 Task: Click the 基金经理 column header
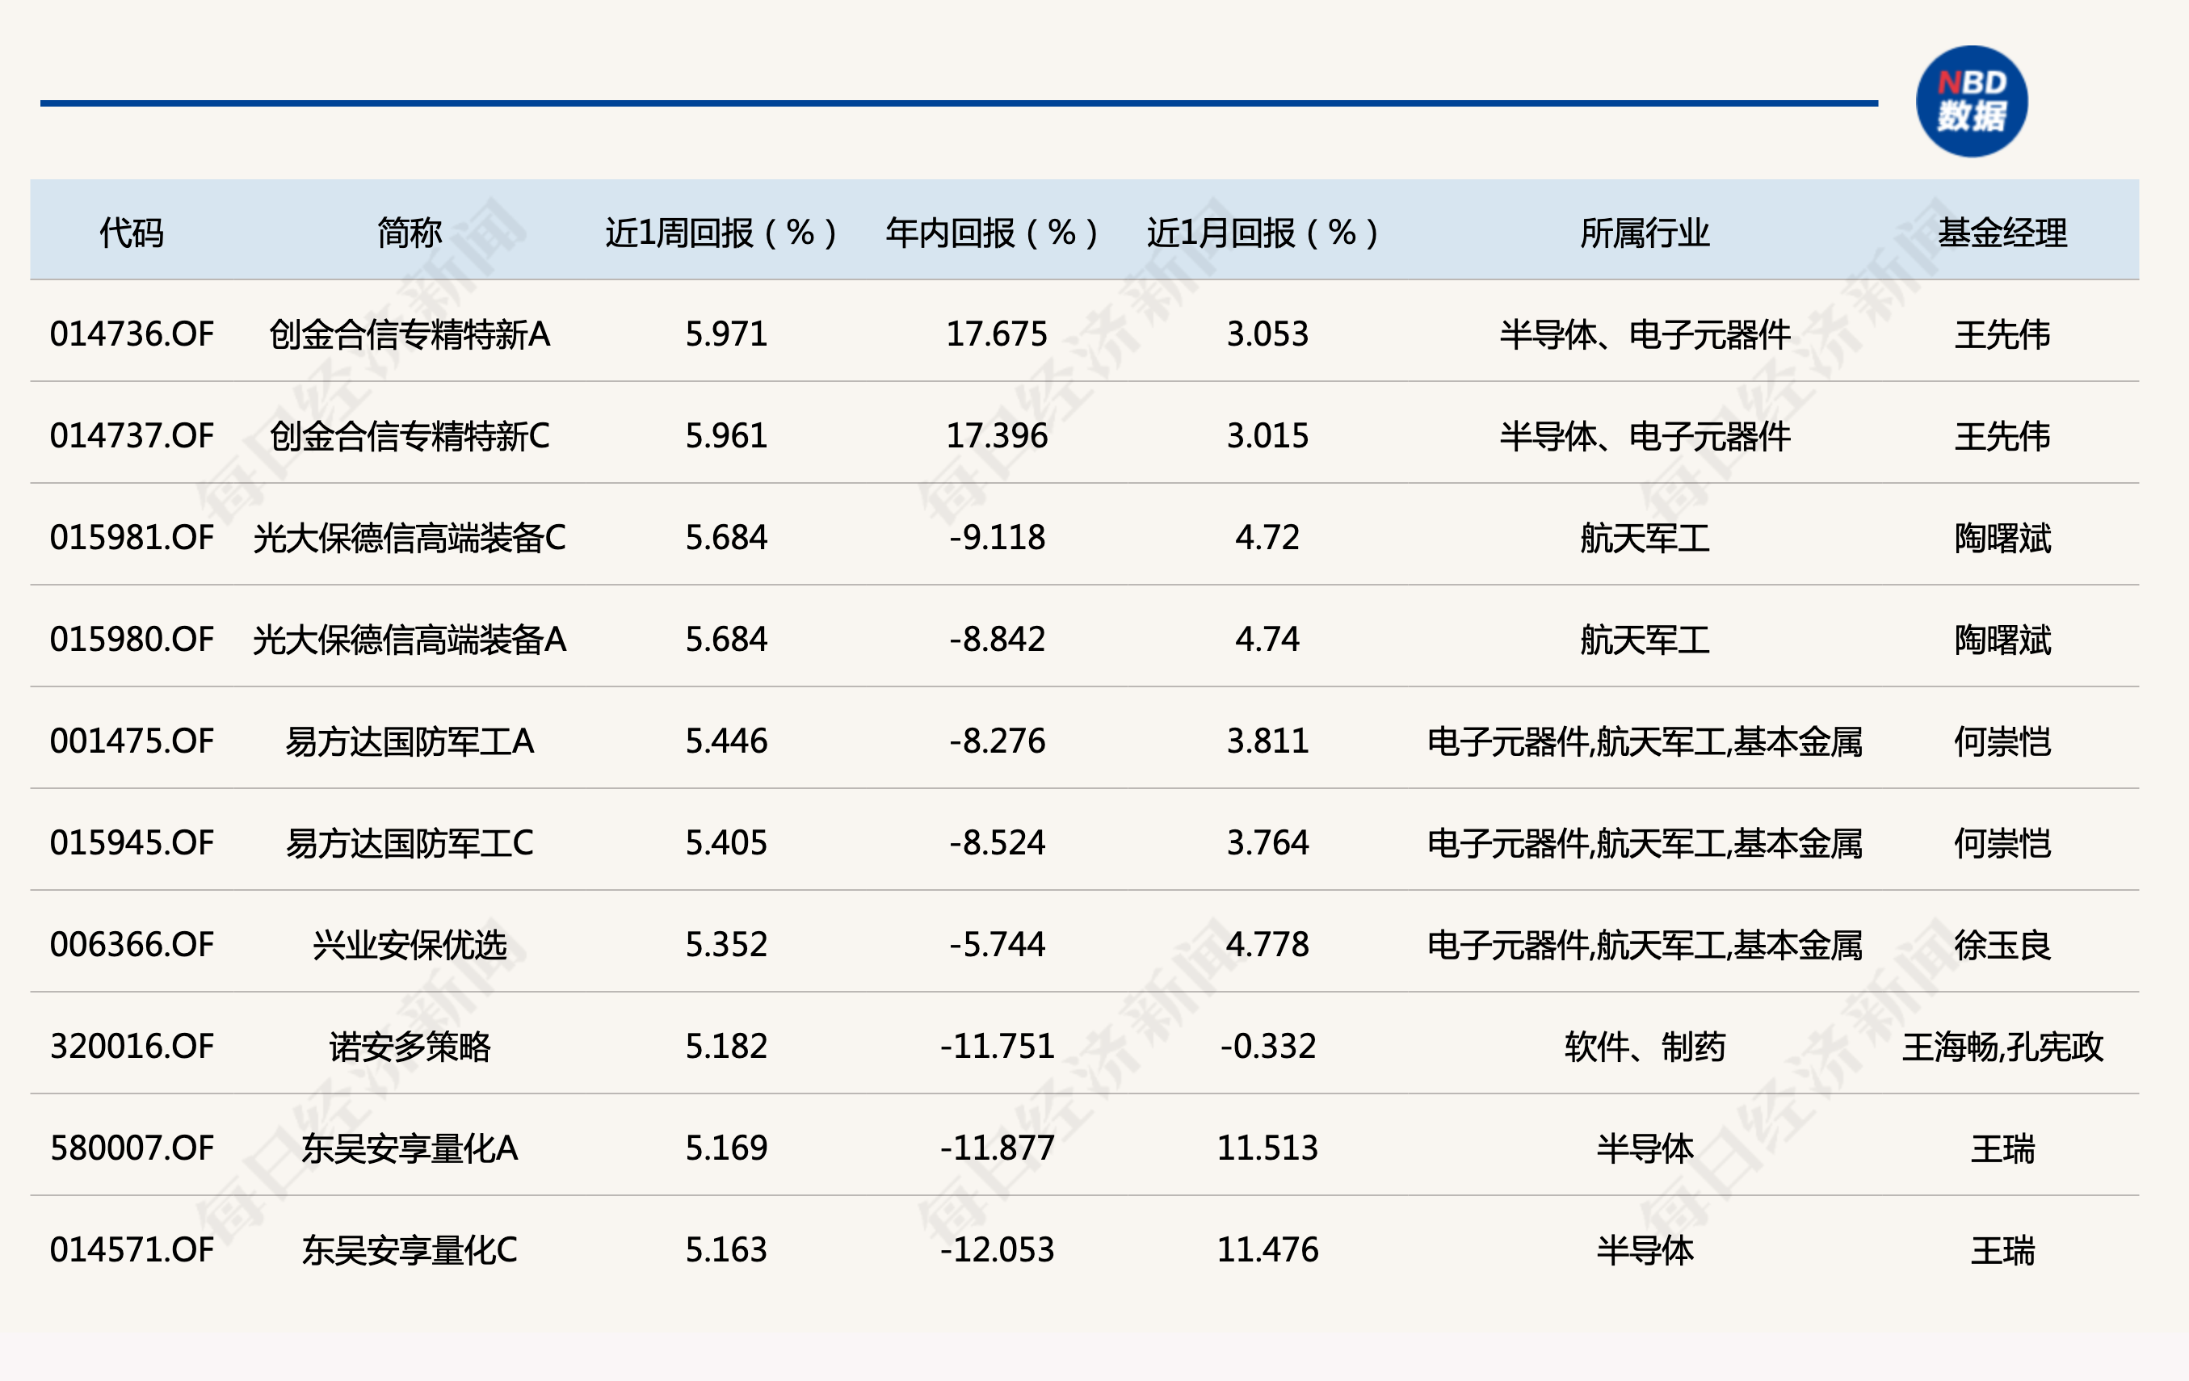[2002, 233]
